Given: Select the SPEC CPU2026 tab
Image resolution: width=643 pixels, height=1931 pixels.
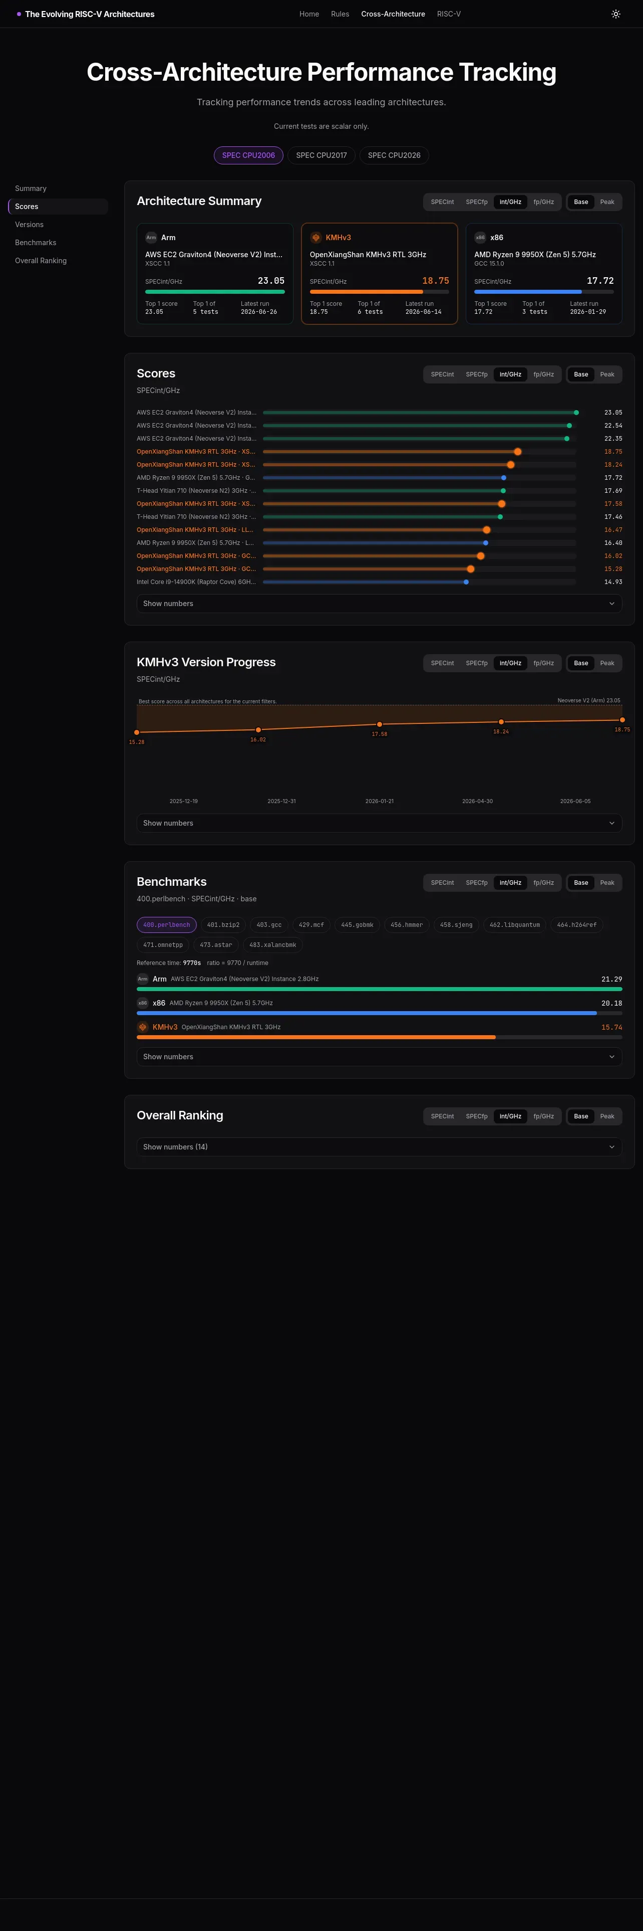Looking at the screenshot, I should point(394,155).
